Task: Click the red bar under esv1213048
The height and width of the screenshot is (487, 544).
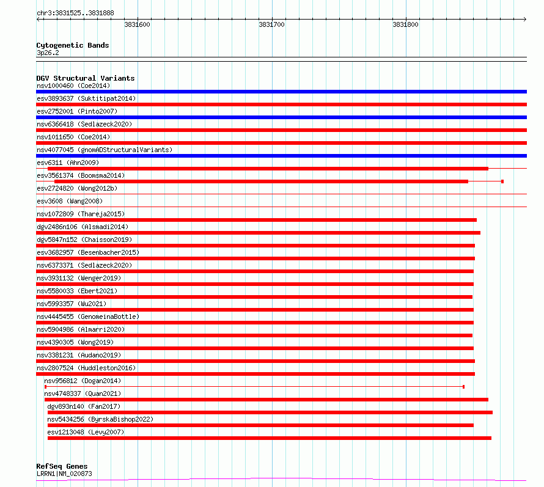Action: tap(270, 438)
